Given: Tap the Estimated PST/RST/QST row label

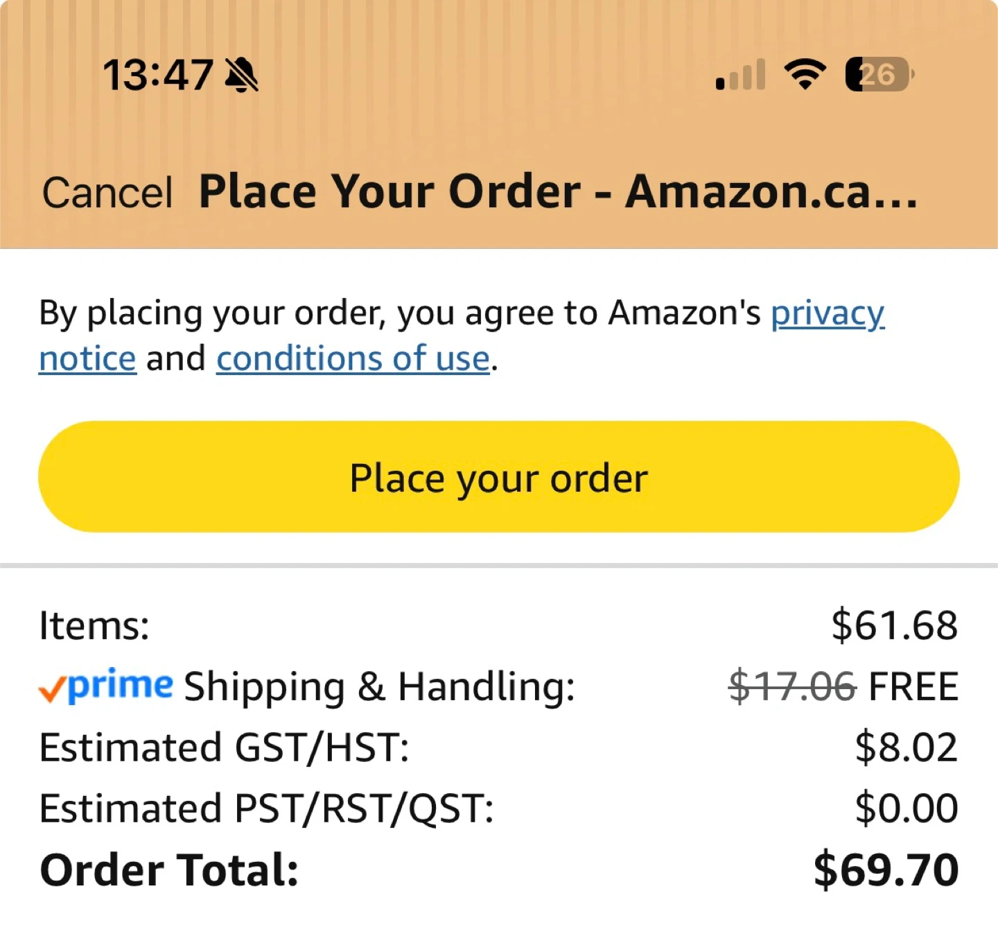Looking at the screenshot, I should pyautogui.click(x=267, y=808).
